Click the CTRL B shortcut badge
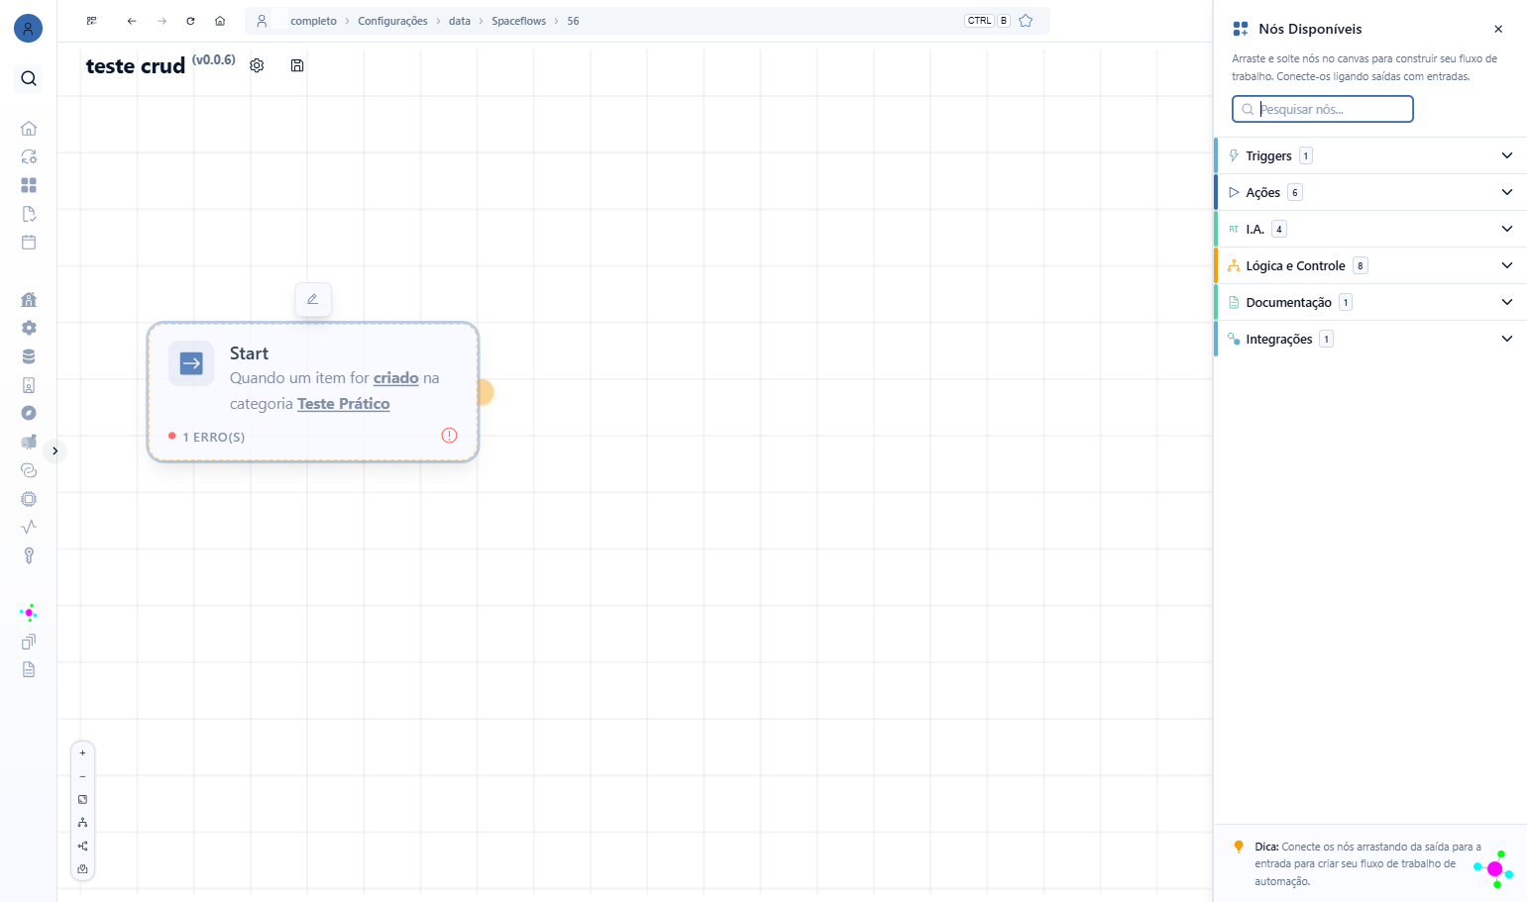This screenshot has height=902, width=1527. [987, 21]
